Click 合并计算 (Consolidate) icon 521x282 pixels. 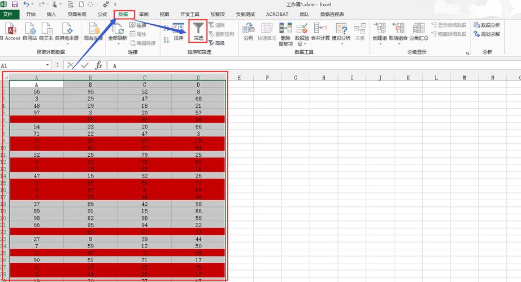(x=320, y=28)
